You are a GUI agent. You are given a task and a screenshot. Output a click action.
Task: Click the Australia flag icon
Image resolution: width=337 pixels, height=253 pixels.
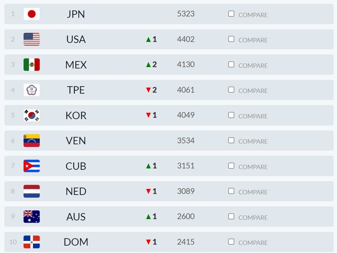[31, 217]
